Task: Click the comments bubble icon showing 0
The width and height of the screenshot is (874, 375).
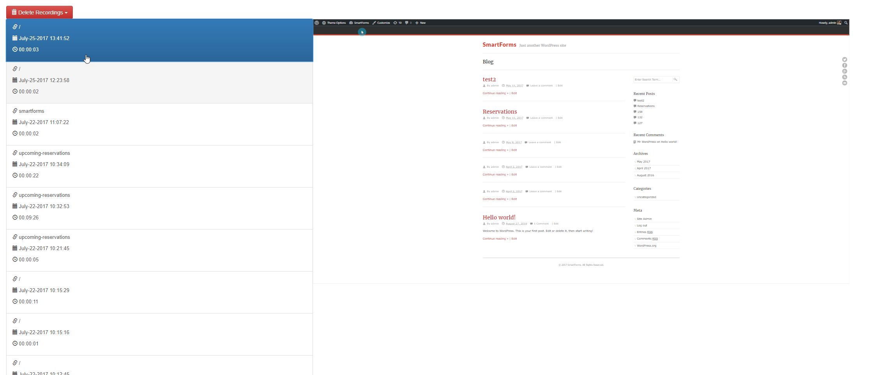Action: click(x=408, y=23)
